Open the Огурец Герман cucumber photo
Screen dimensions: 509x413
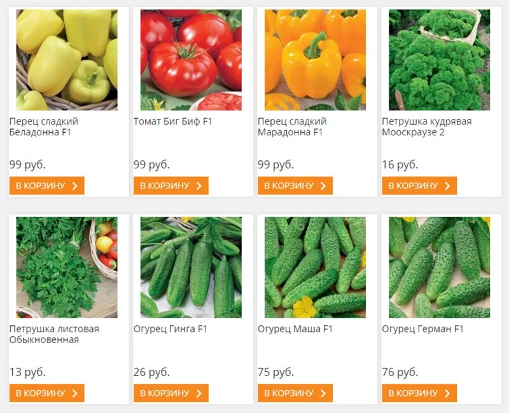(x=440, y=267)
